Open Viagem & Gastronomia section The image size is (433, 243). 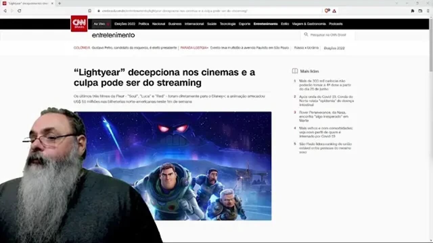click(x=309, y=24)
